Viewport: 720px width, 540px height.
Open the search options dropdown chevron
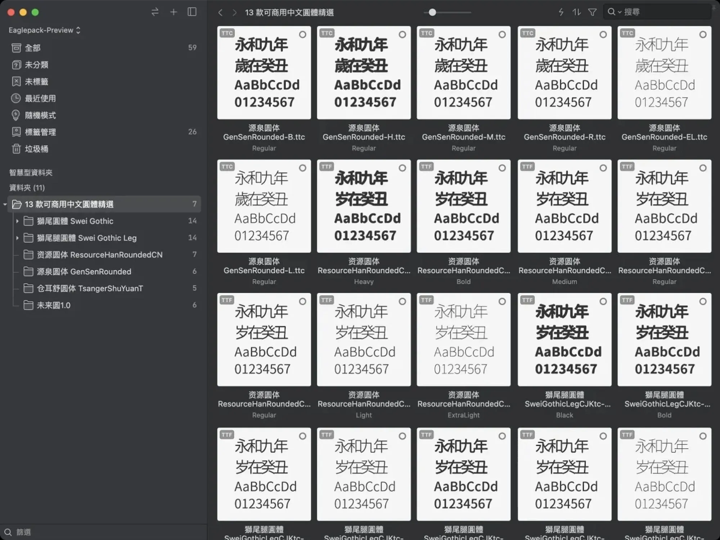(x=620, y=12)
